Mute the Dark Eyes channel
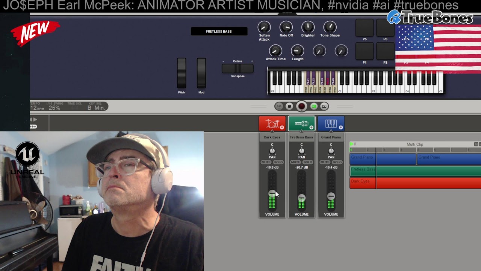The width and height of the screenshot is (481, 271). tap(266, 162)
